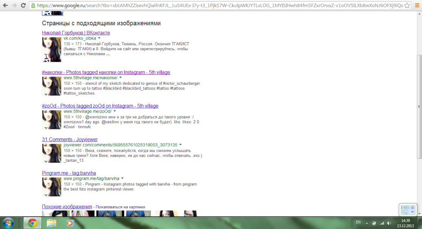Click the address bar URL field
This screenshot has height=229, width=422.
219,5
